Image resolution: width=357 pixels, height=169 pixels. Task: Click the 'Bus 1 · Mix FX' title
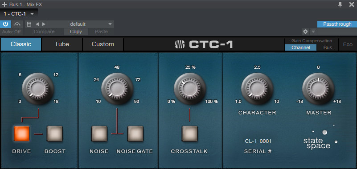[25, 4]
